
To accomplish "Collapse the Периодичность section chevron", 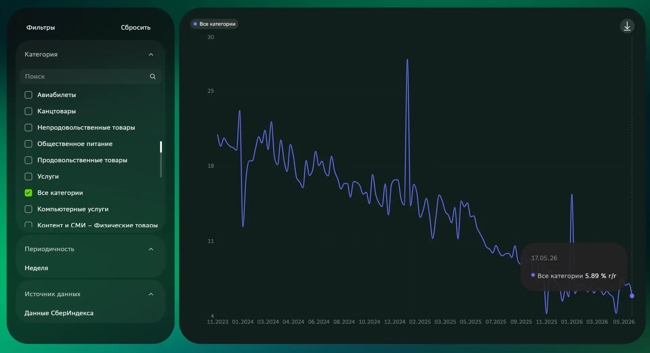I will click(151, 249).
